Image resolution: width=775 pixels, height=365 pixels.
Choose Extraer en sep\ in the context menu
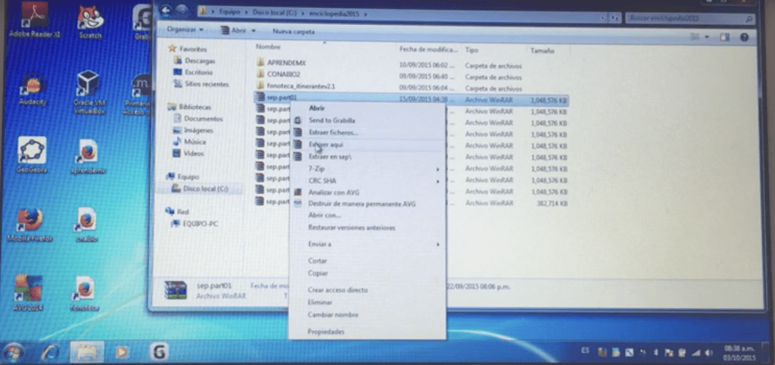point(330,157)
